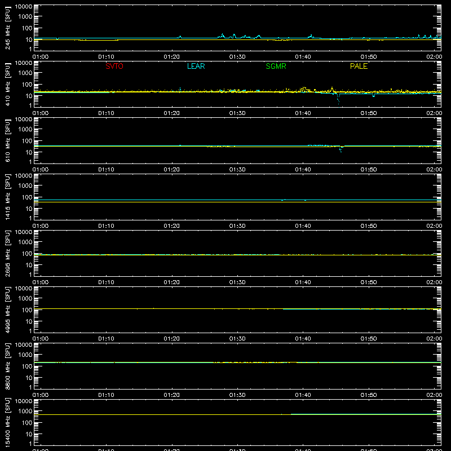Click the cyan dip near 01:46 in 610 MHz plot

(341, 149)
